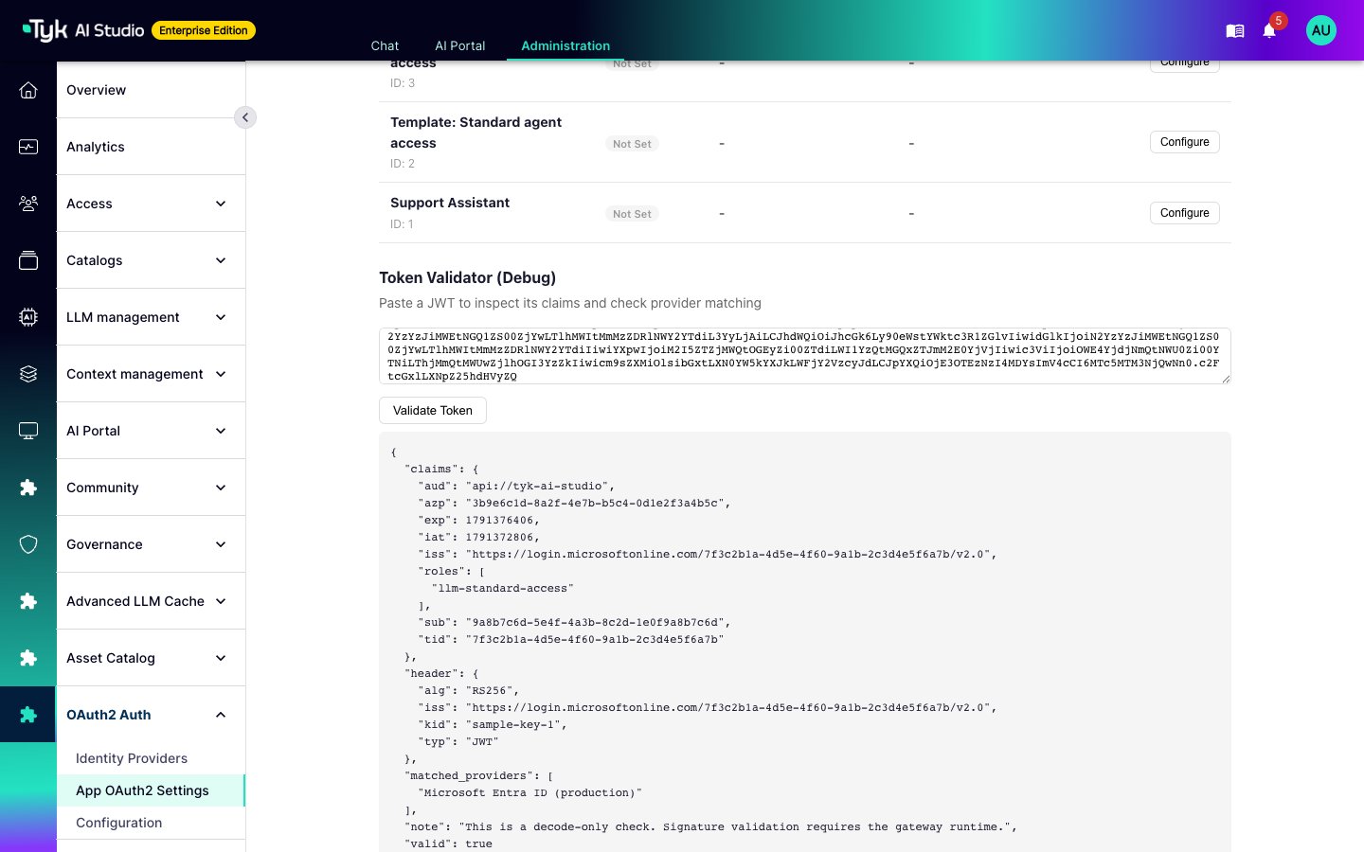
Task: Expand the Governance section
Action: pos(221,544)
